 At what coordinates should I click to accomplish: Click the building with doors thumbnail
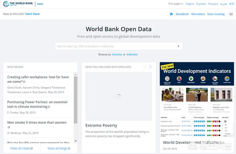click(221, 94)
